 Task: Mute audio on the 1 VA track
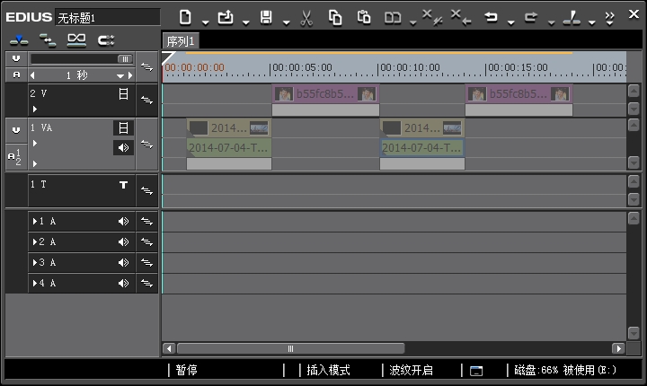click(x=123, y=147)
